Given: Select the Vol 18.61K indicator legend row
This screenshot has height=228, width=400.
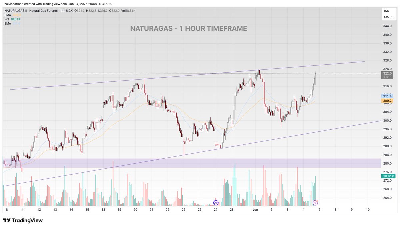Looking at the screenshot, I should 13,19.
